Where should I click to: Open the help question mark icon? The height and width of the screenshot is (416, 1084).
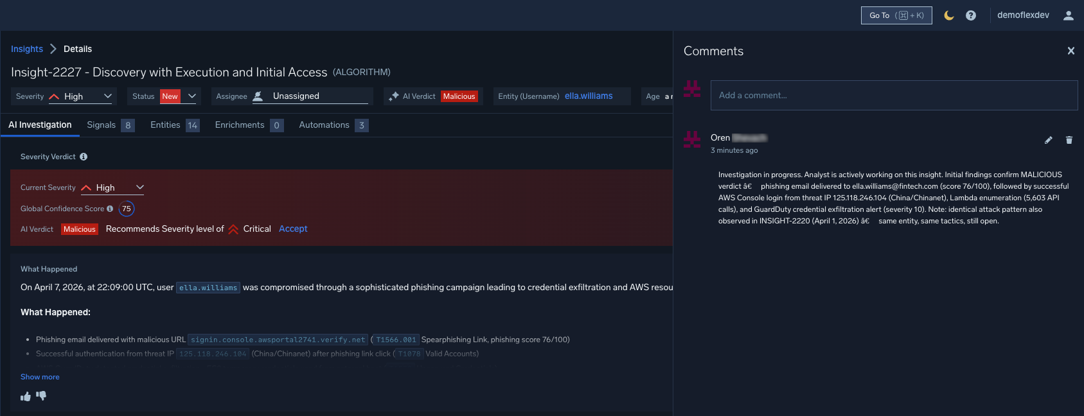971,15
